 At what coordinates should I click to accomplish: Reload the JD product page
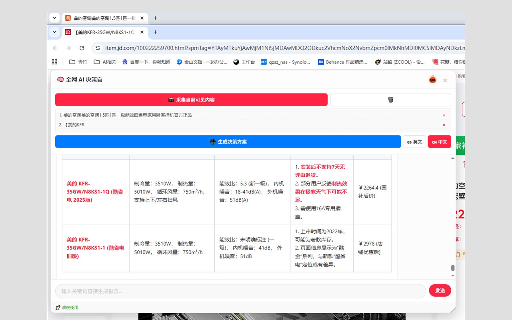(x=82, y=48)
